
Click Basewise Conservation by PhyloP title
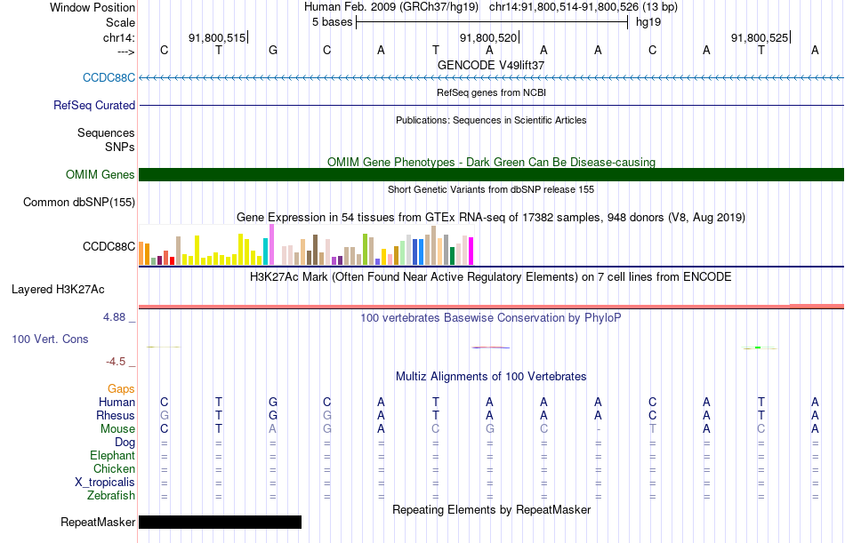(x=491, y=318)
